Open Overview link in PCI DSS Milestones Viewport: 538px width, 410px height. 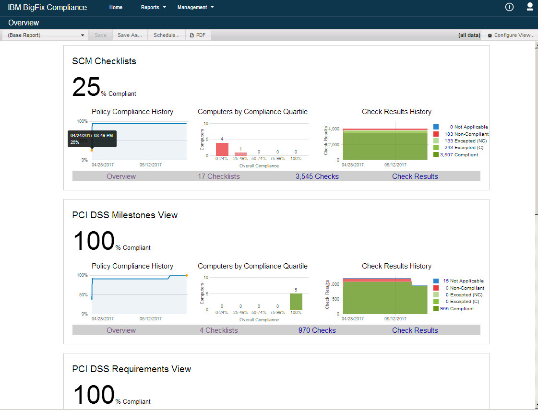(121, 330)
